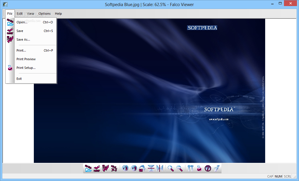Screen dimensions: 299x181
Task: Click the info 'i' icon in toolbar
Action: coord(216,168)
